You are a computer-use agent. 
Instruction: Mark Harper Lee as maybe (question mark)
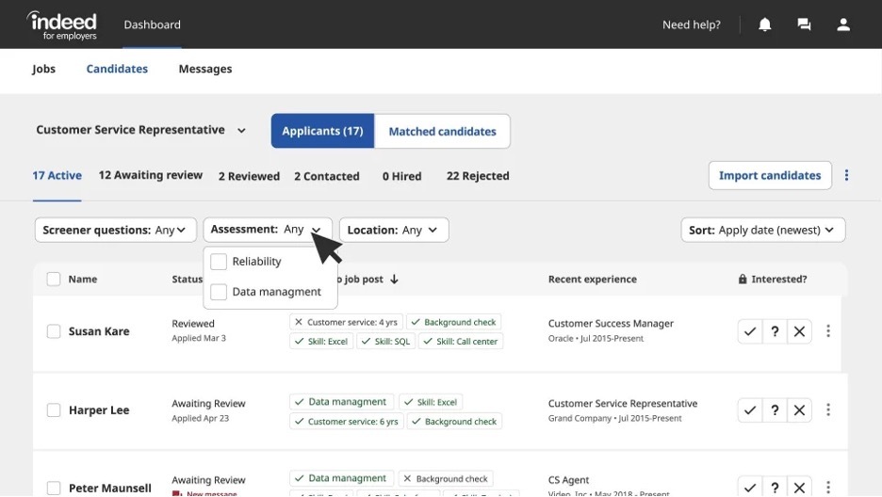click(x=775, y=410)
